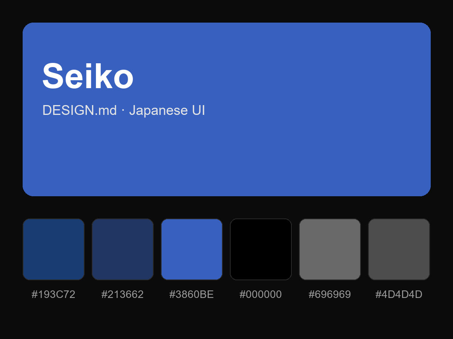Click the #4D4D4D hex label
This screenshot has width=453, height=339.
pyautogui.click(x=399, y=295)
